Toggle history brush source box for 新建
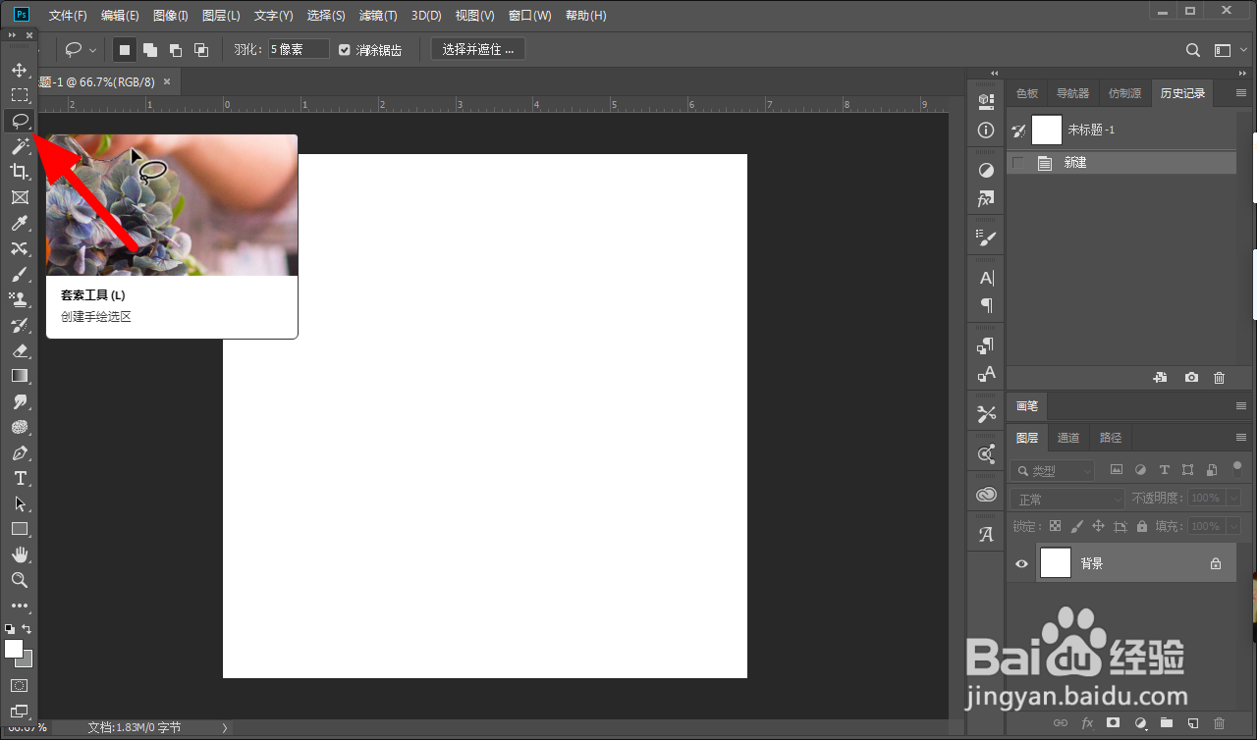The width and height of the screenshot is (1257, 740). (1018, 163)
